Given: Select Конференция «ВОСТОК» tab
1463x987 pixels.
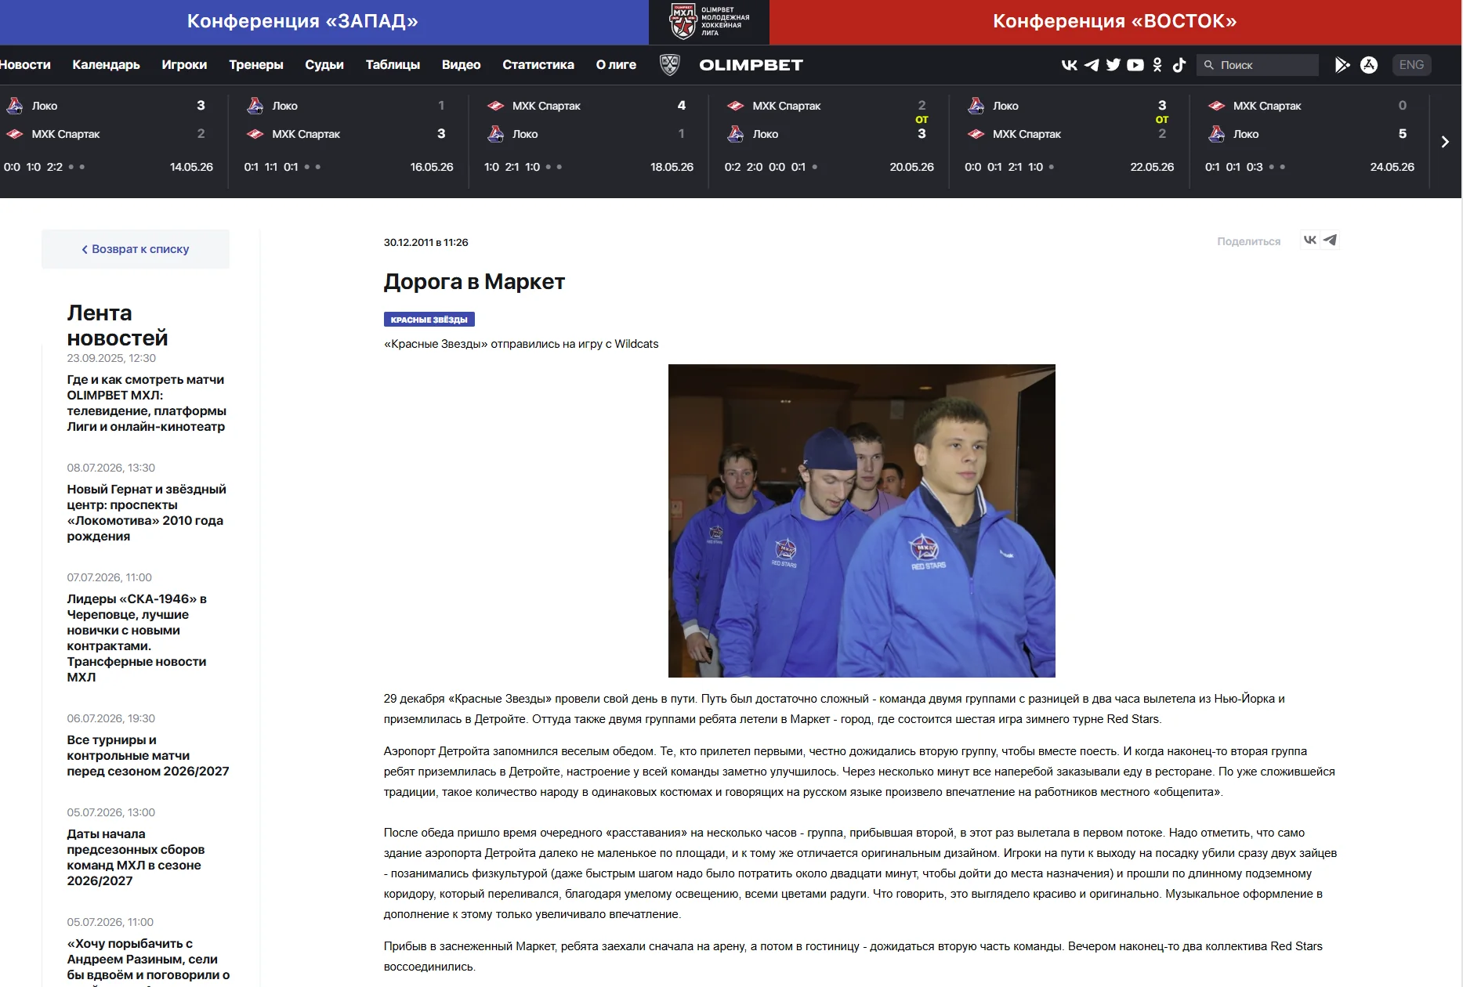Looking at the screenshot, I should point(1115,22).
